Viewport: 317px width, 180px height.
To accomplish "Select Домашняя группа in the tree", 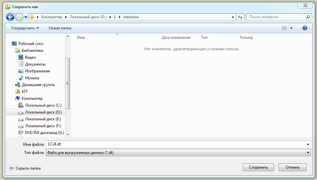I will click(38, 85).
